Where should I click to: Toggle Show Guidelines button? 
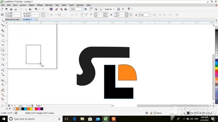(100, 9)
